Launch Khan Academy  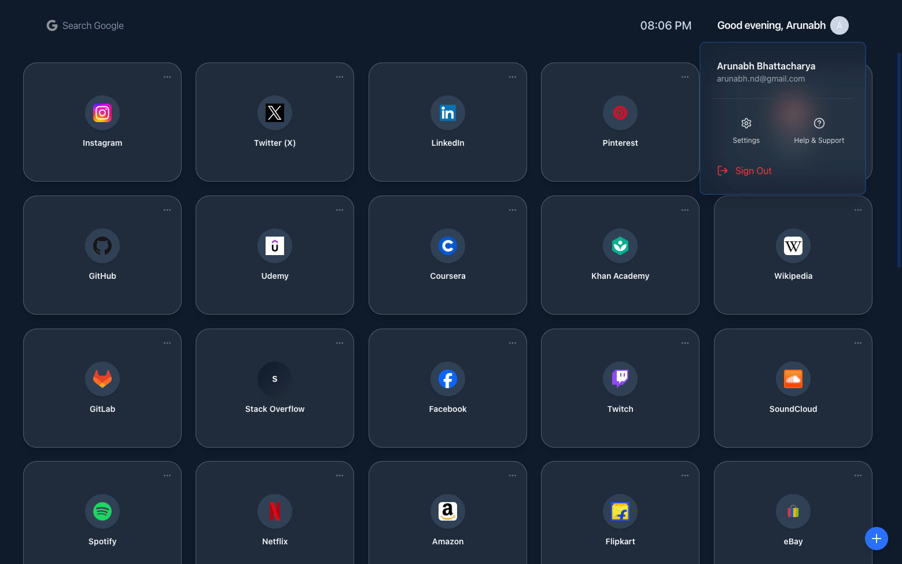(x=620, y=255)
